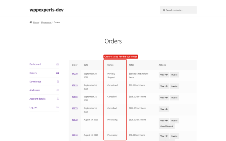Click the Actions column header

(x=162, y=65)
